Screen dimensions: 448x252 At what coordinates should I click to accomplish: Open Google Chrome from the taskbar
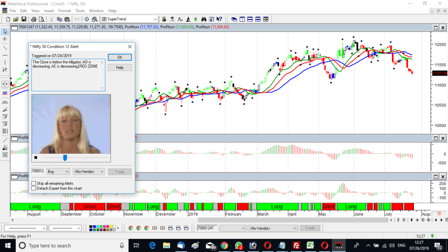coord(224,245)
